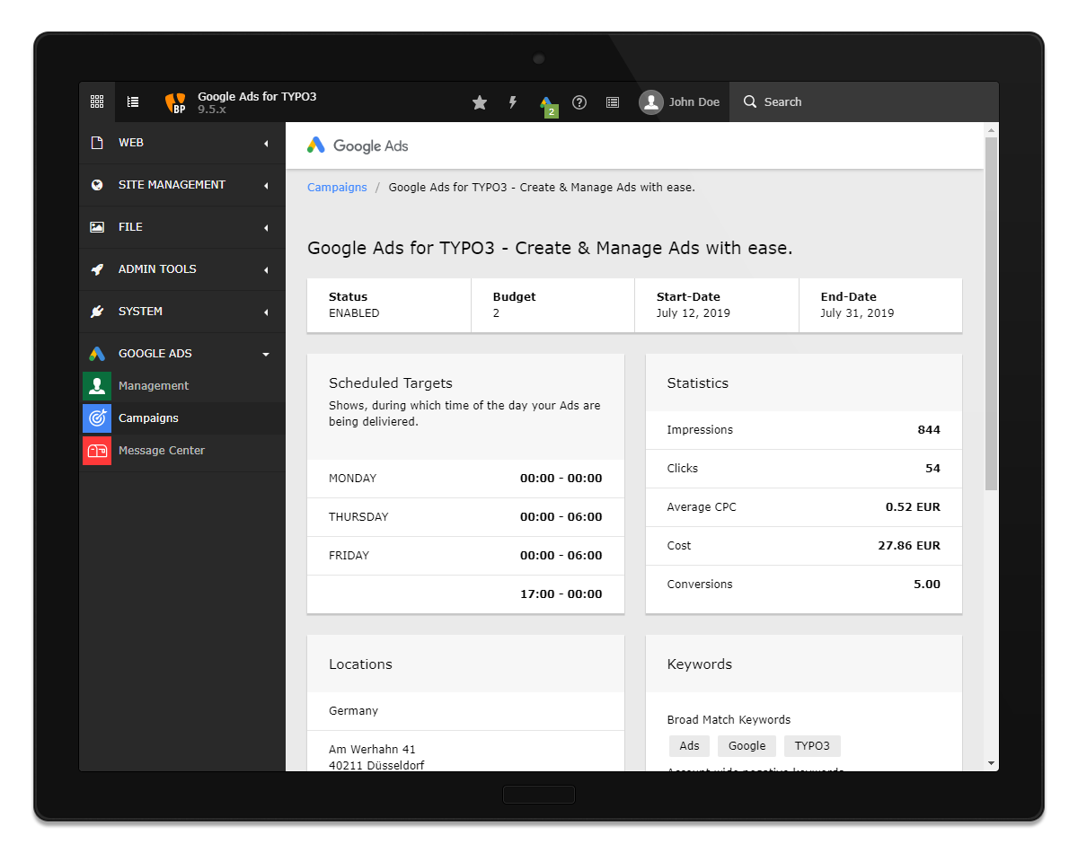Click the red Message Center mailbox icon
This screenshot has height=853, width=1078.
[97, 451]
